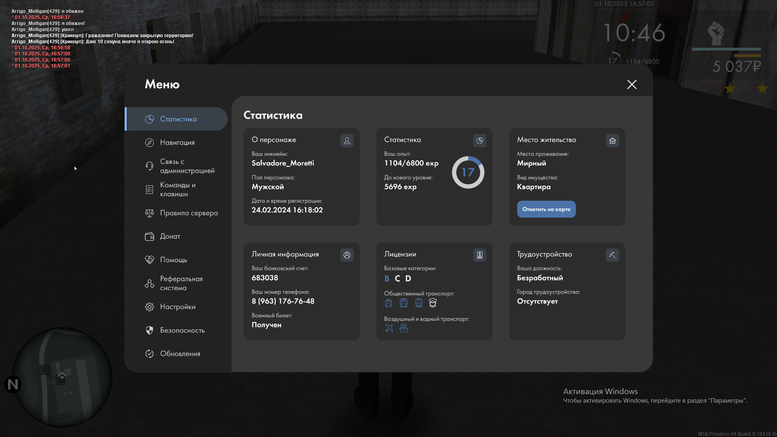The width and height of the screenshot is (777, 437).
Task: Click the user circle icon in Личная информация
Action: [x=347, y=255]
